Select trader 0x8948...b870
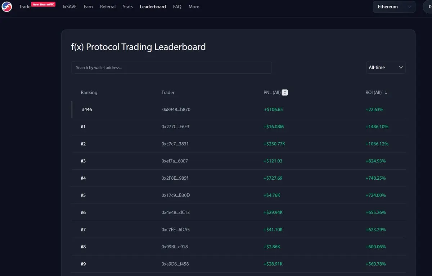The height and width of the screenshot is (276, 432). click(x=176, y=110)
